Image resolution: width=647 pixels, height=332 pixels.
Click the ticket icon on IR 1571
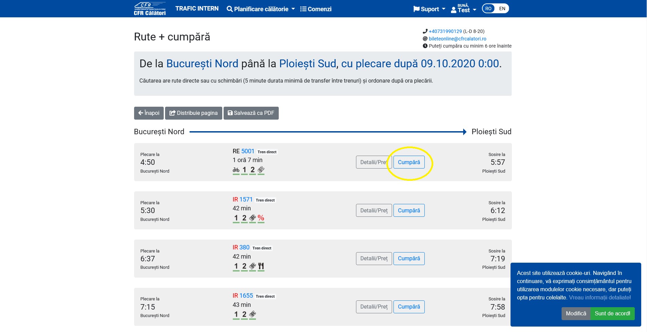tap(253, 218)
